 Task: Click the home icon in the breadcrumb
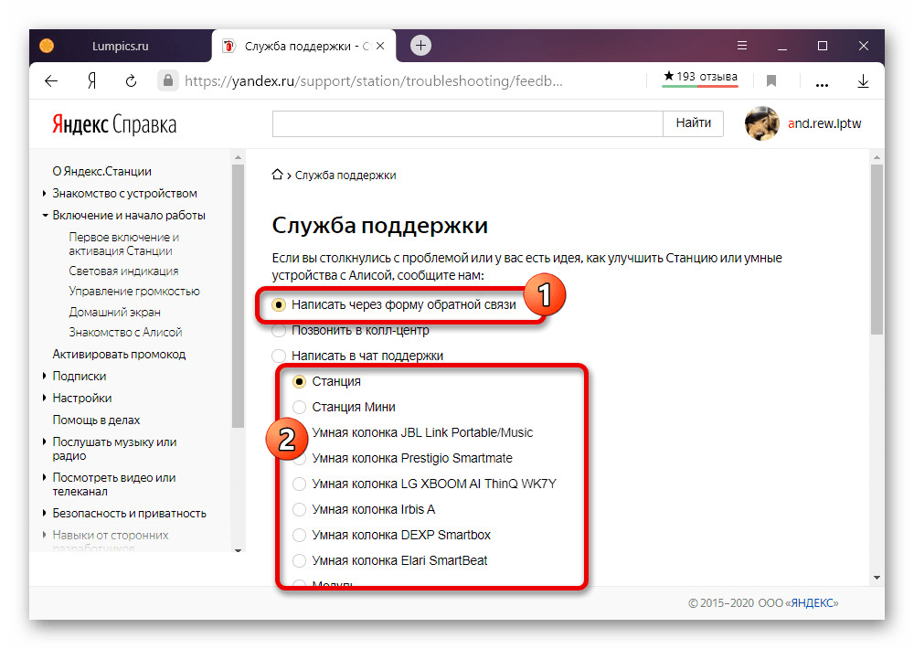coord(278,175)
